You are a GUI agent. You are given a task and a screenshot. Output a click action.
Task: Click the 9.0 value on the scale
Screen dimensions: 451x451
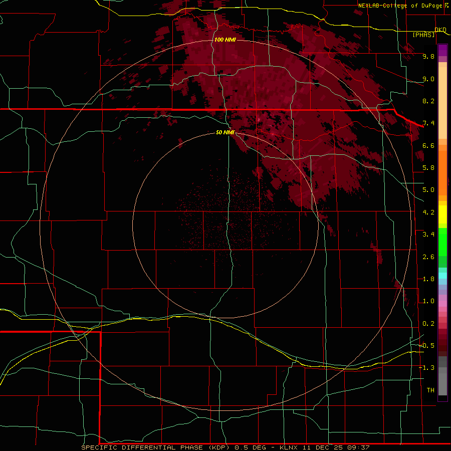[428, 79]
